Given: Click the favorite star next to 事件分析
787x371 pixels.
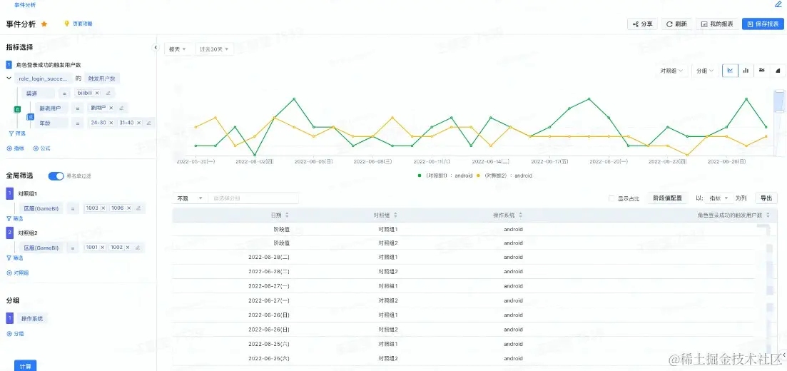Looking at the screenshot, I should point(44,24).
